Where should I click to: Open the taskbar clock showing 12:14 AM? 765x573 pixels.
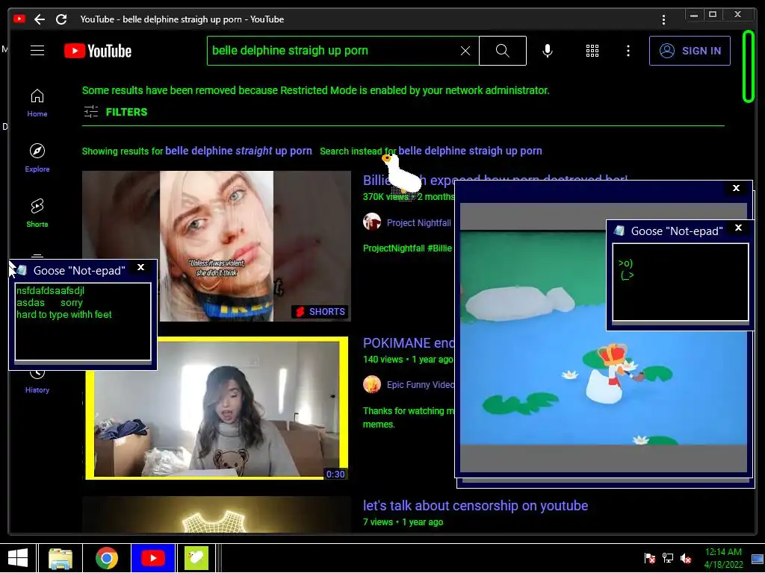723,558
